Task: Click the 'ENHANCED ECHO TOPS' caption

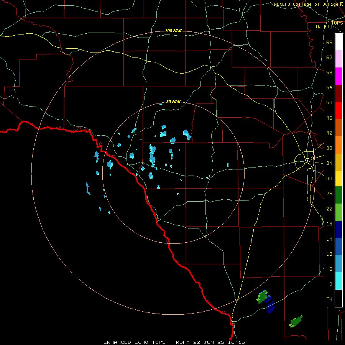Action: [x=135, y=342]
